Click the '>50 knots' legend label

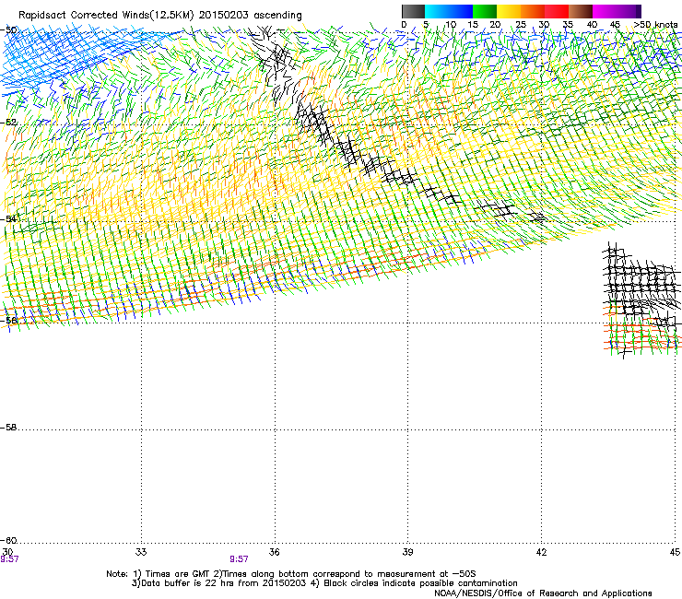655,25
